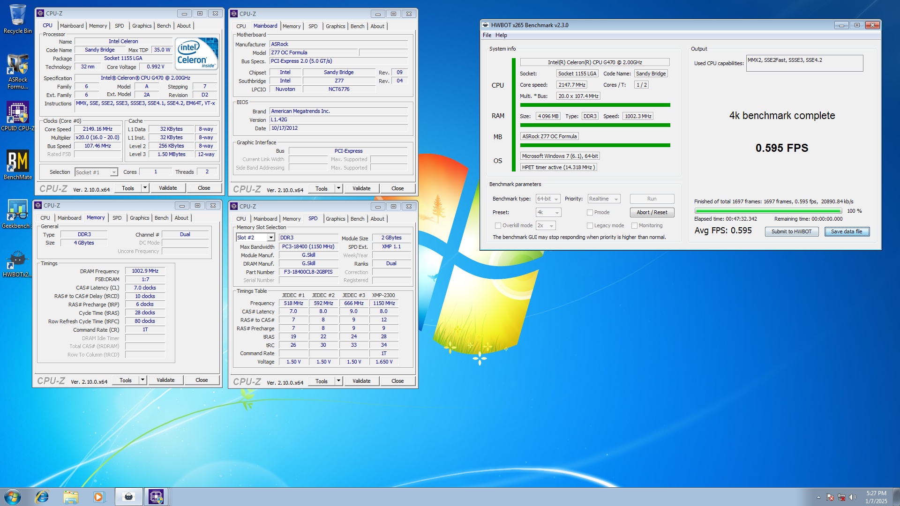Open Internet Explorer from taskbar
900x506 pixels.
pyautogui.click(x=42, y=497)
